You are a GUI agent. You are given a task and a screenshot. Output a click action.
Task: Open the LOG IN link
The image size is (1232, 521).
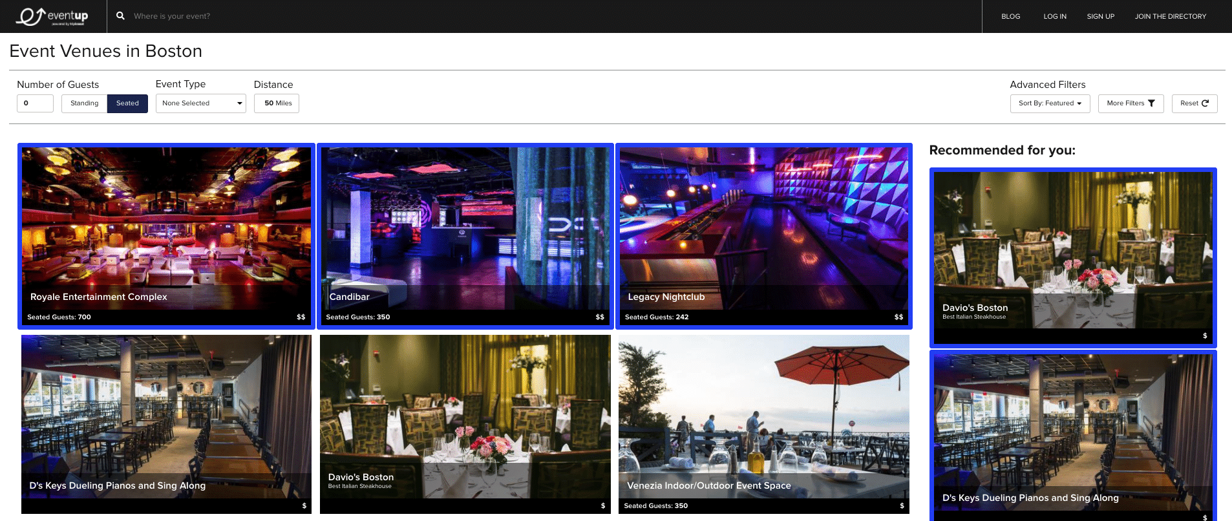click(x=1055, y=16)
